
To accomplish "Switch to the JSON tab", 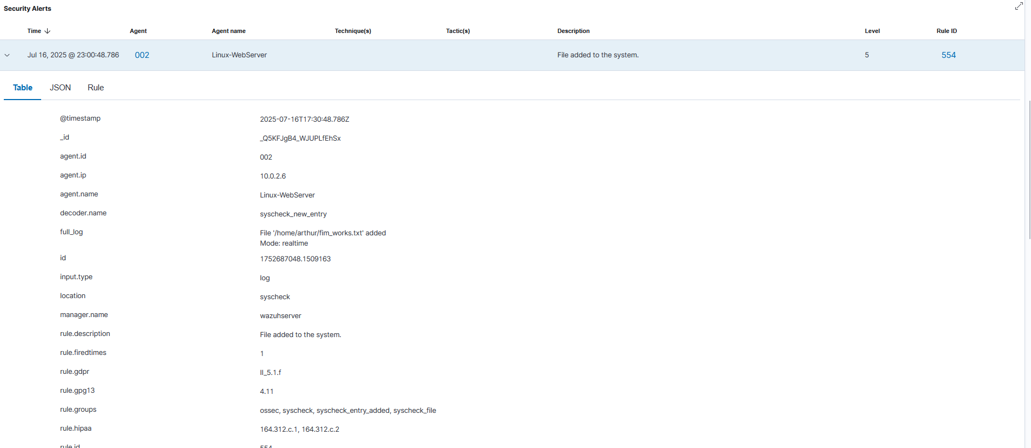I will point(60,88).
